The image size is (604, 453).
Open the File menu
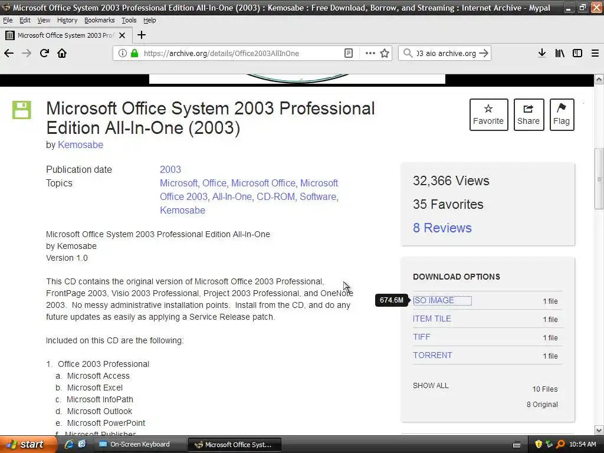point(8,20)
